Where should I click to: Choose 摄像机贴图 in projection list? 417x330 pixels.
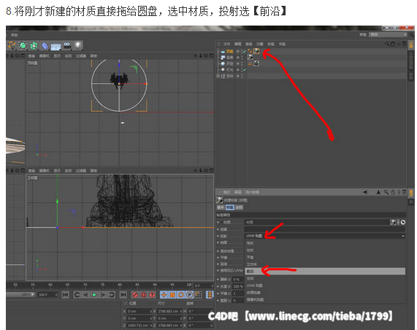(x=255, y=299)
